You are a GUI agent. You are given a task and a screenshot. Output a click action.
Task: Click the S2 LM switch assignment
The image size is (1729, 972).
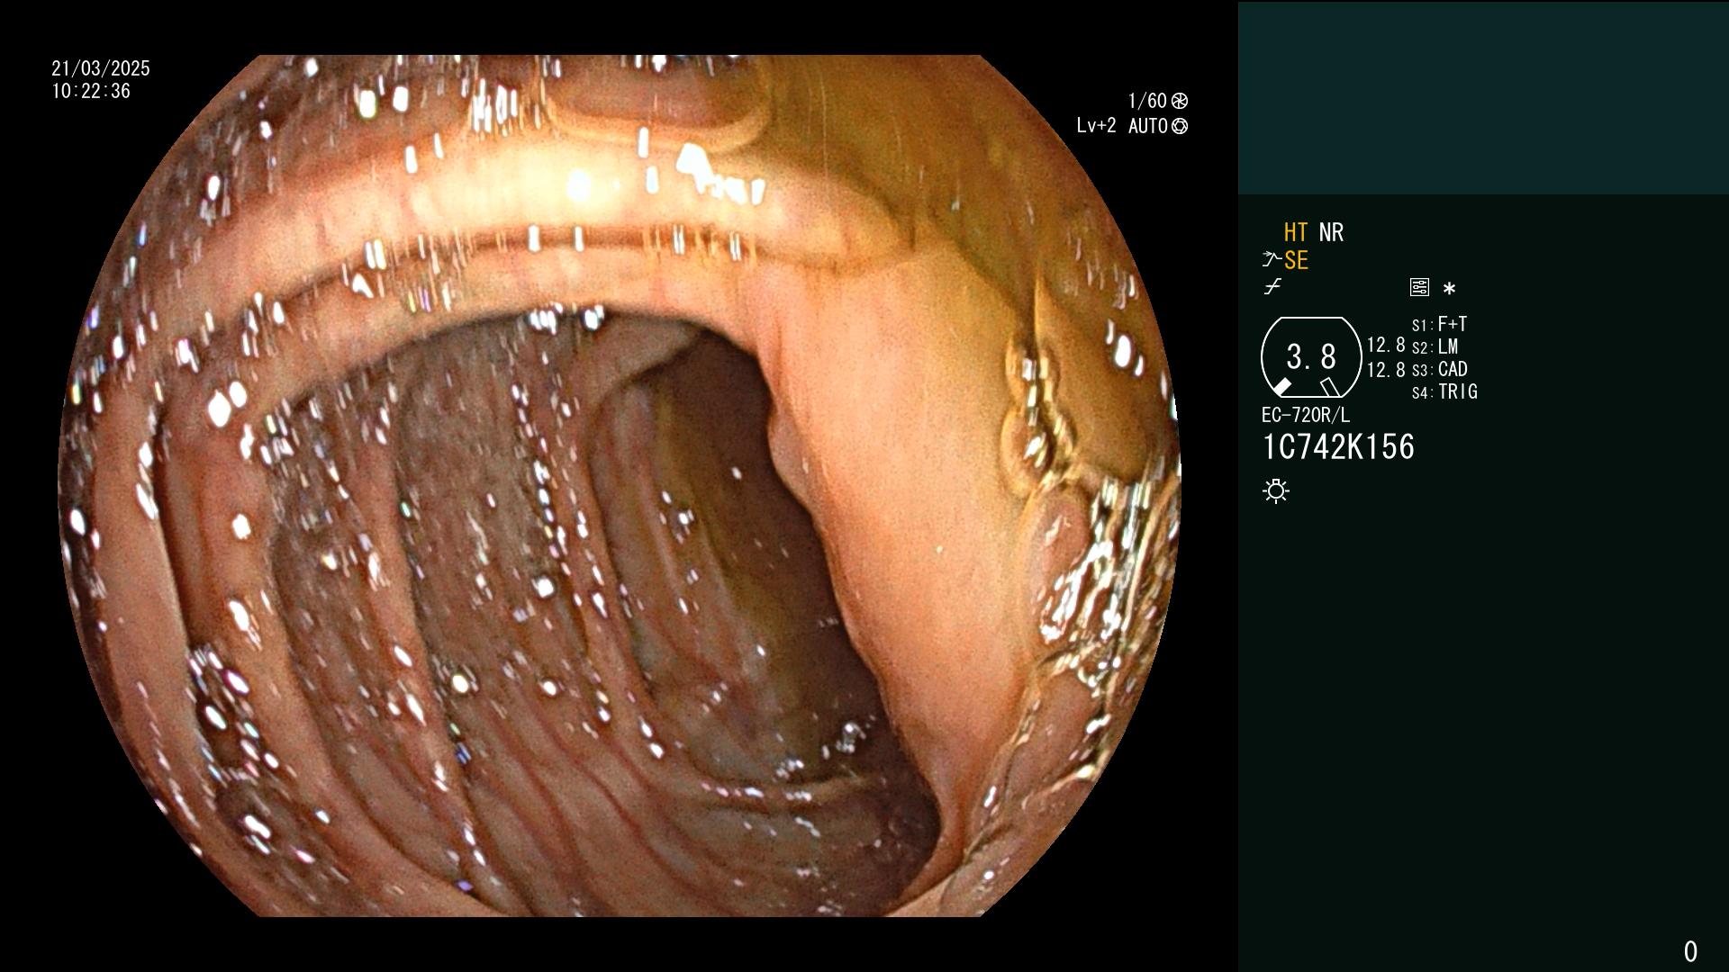[x=1435, y=346]
